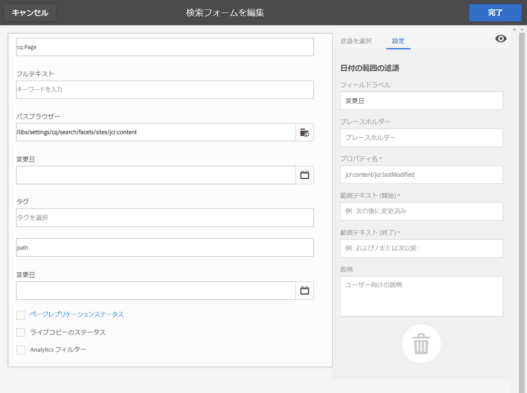Select the 設定 tab
The width and height of the screenshot is (527, 393).
pos(398,41)
